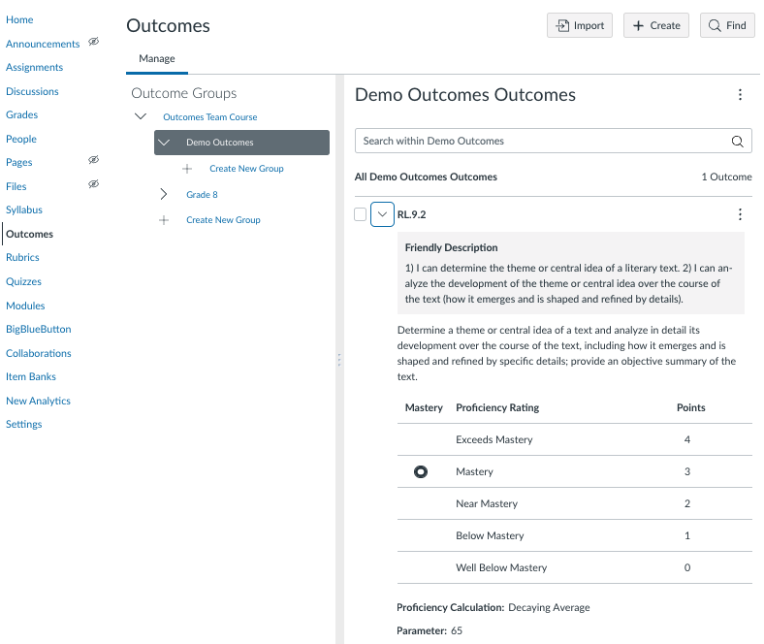Viewport: 764px width, 644px height.
Task: Click plus icon beside nested Create New Group
Action: coord(187,169)
